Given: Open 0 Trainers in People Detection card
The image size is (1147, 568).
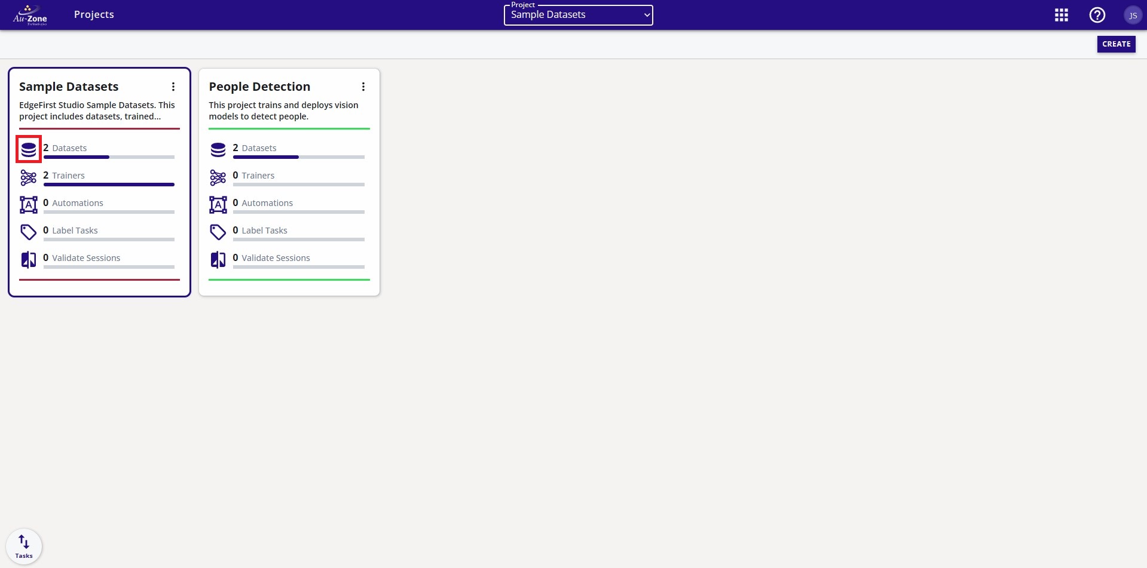Looking at the screenshot, I should [253, 175].
